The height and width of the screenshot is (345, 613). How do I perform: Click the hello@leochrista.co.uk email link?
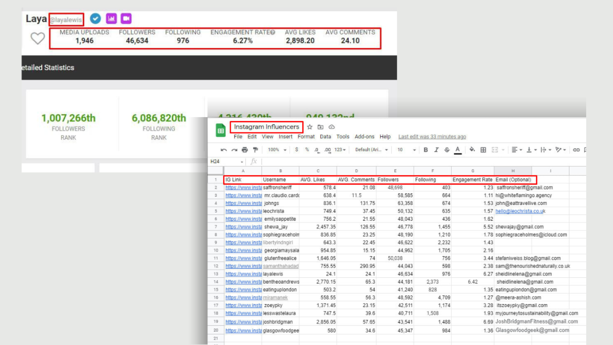520,211
